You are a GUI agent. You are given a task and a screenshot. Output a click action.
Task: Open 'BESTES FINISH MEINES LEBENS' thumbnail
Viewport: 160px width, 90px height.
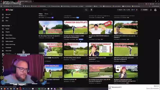(x=50, y=27)
